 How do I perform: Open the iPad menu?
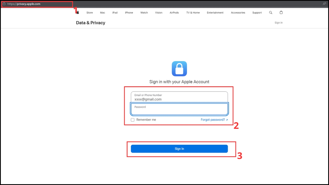pyautogui.click(x=115, y=13)
